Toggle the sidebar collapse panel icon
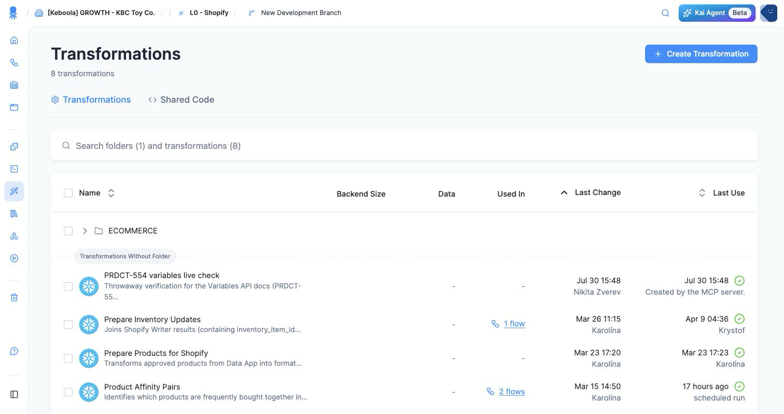784x414 pixels. (x=14, y=395)
